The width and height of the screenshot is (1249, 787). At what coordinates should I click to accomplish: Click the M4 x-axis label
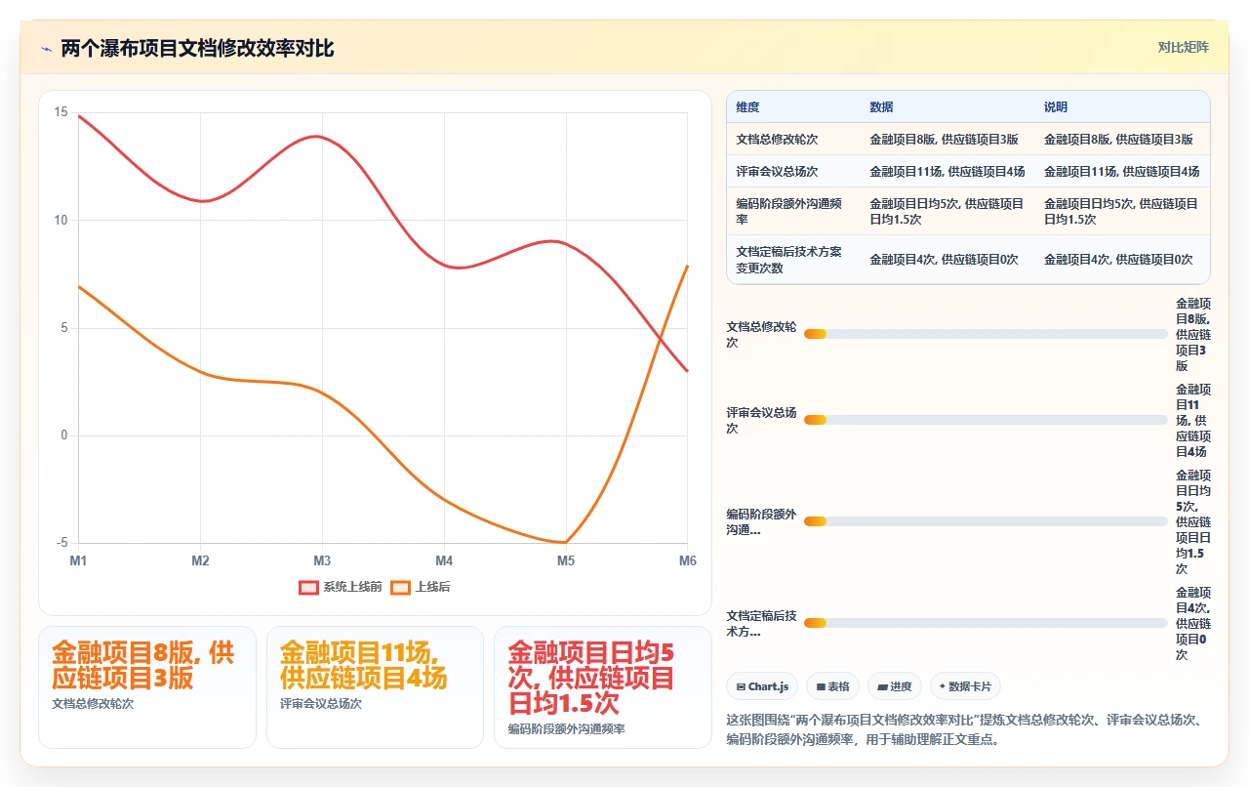tap(444, 560)
